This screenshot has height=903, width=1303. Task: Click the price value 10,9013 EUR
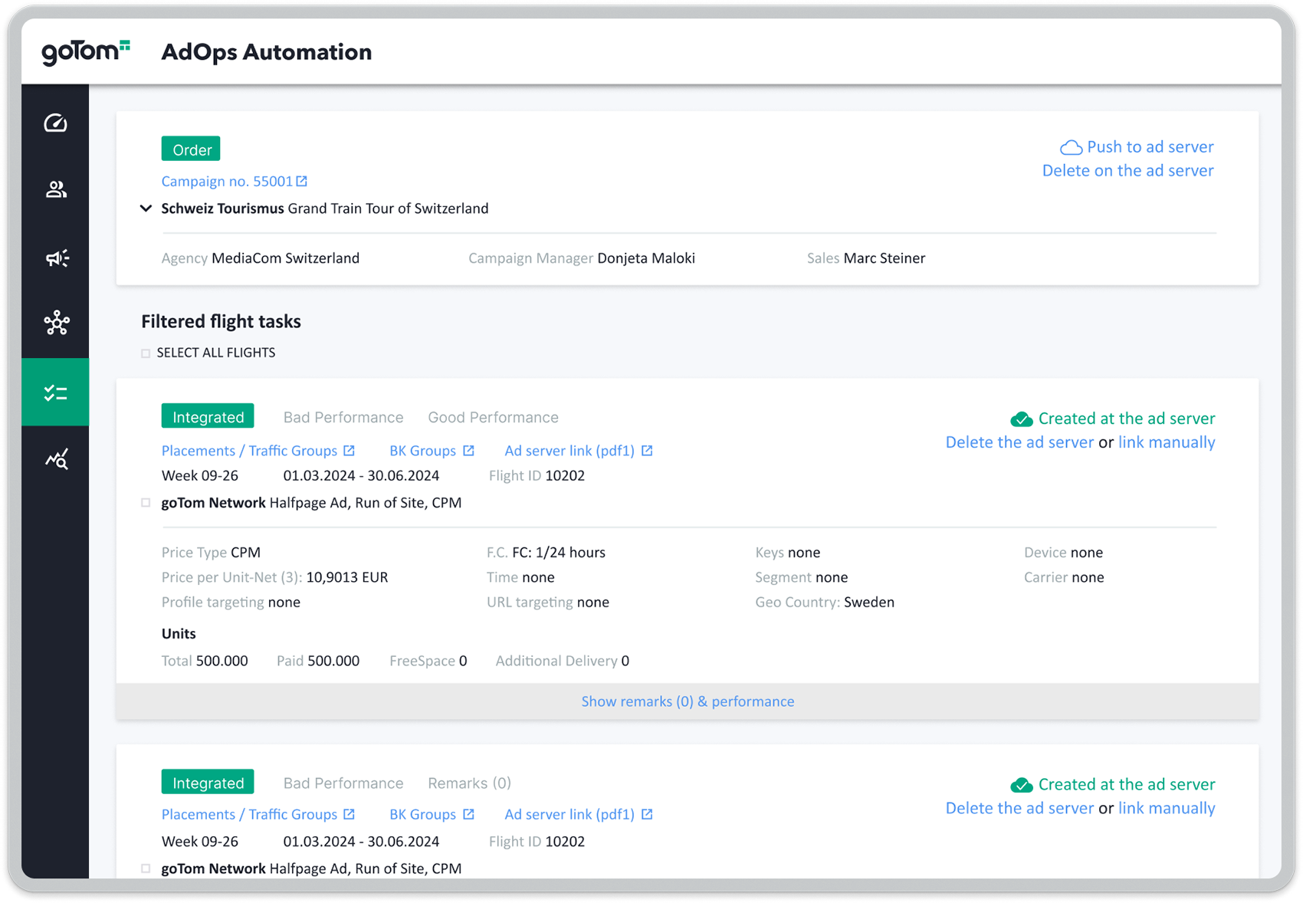tap(347, 577)
